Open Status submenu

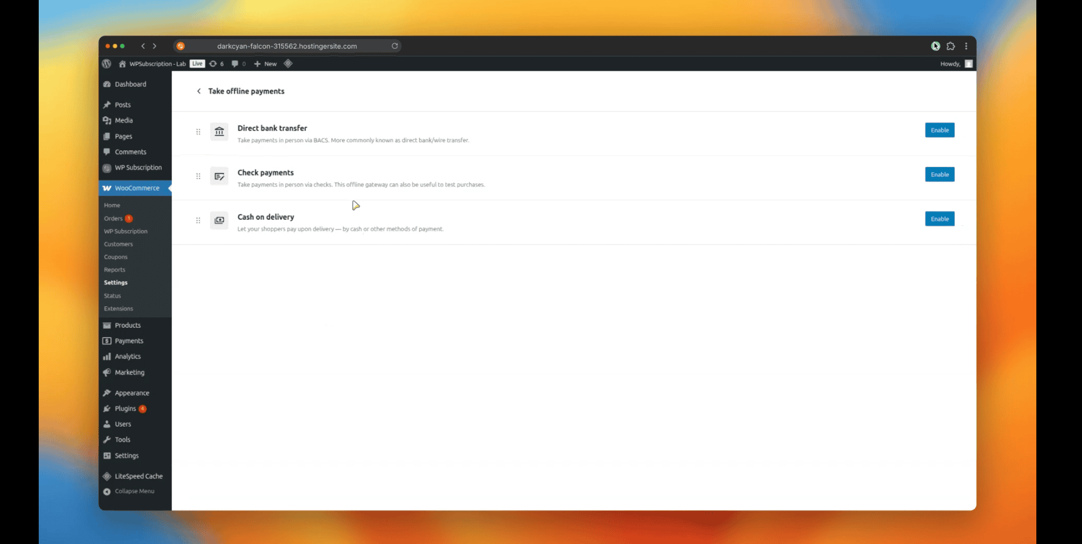[113, 296]
